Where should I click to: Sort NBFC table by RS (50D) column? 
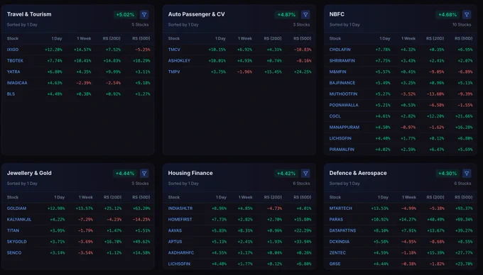point(464,38)
